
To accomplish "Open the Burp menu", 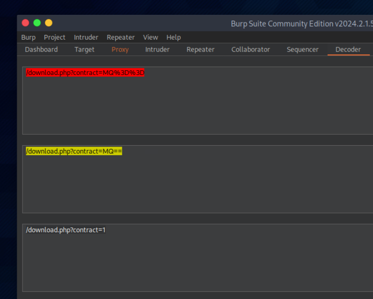I will click(28, 37).
